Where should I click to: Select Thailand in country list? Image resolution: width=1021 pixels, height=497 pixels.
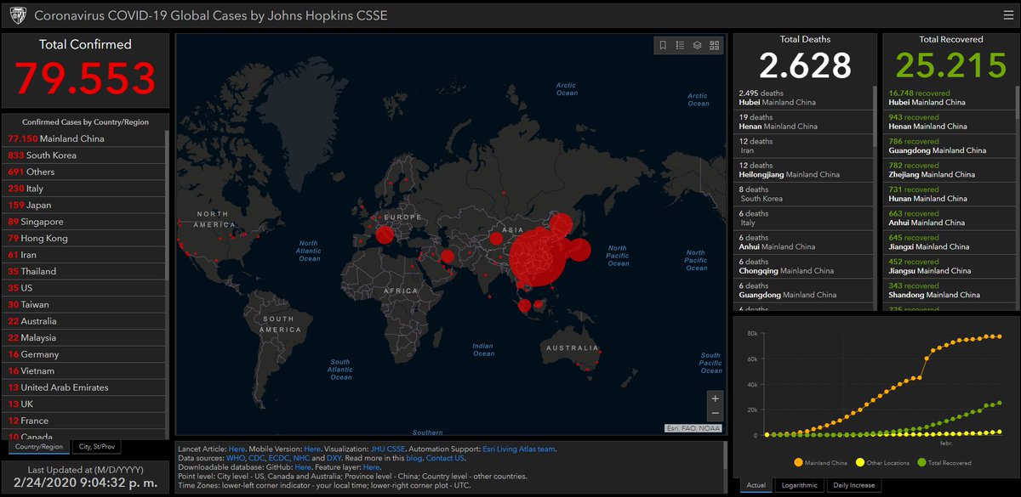point(84,271)
